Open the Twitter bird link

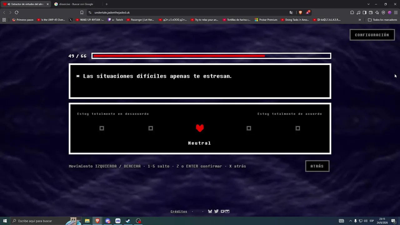[216, 211]
